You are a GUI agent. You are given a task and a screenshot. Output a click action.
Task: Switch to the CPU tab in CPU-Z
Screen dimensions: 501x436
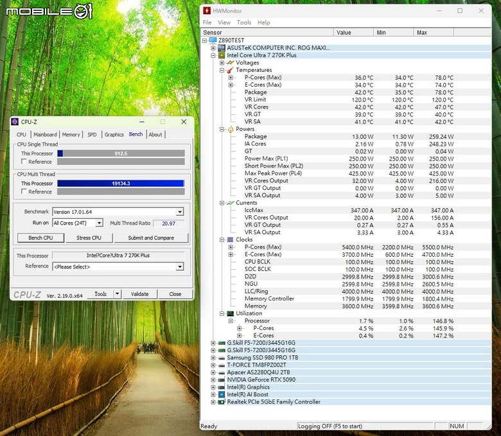(x=21, y=134)
